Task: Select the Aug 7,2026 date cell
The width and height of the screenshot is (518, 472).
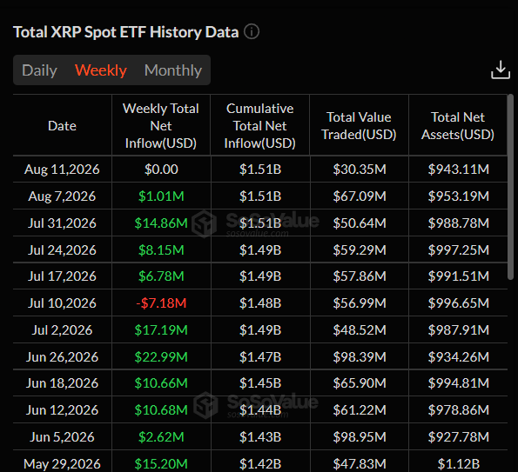Action: [x=62, y=196]
